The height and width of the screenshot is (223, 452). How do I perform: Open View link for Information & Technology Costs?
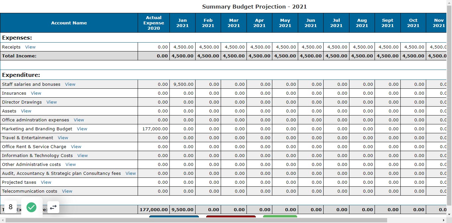point(83,156)
